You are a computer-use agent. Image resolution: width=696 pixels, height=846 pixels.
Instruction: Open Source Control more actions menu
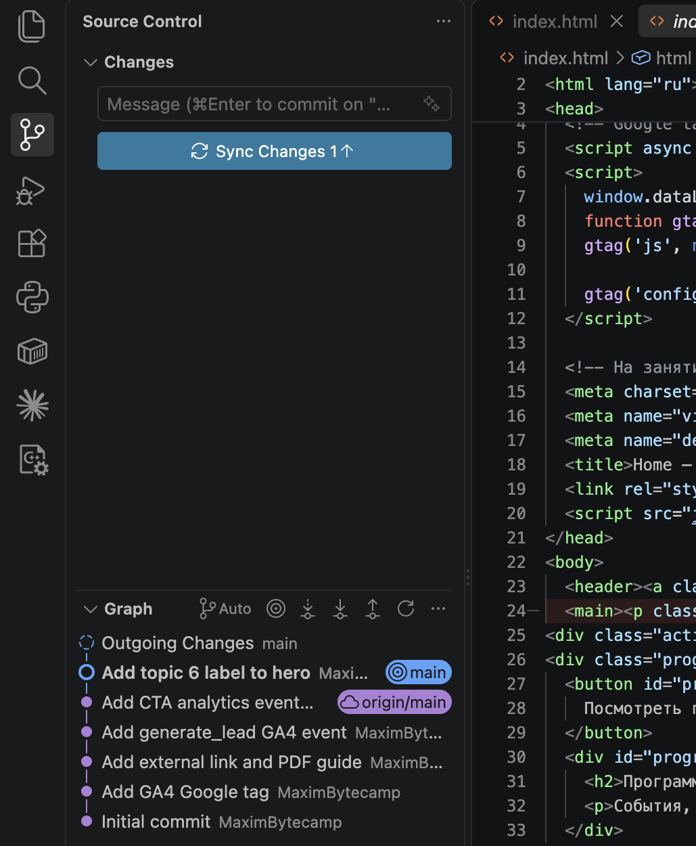tap(444, 21)
